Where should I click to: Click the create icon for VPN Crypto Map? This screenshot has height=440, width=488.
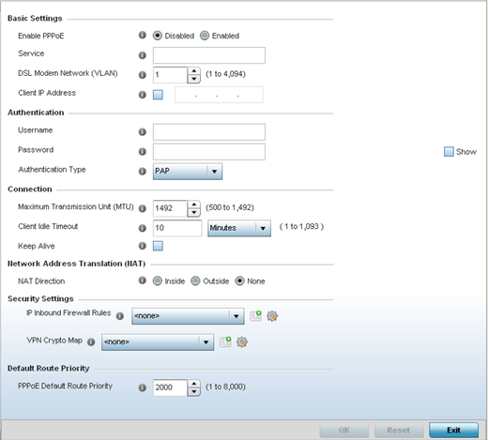(x=225, y=341)
